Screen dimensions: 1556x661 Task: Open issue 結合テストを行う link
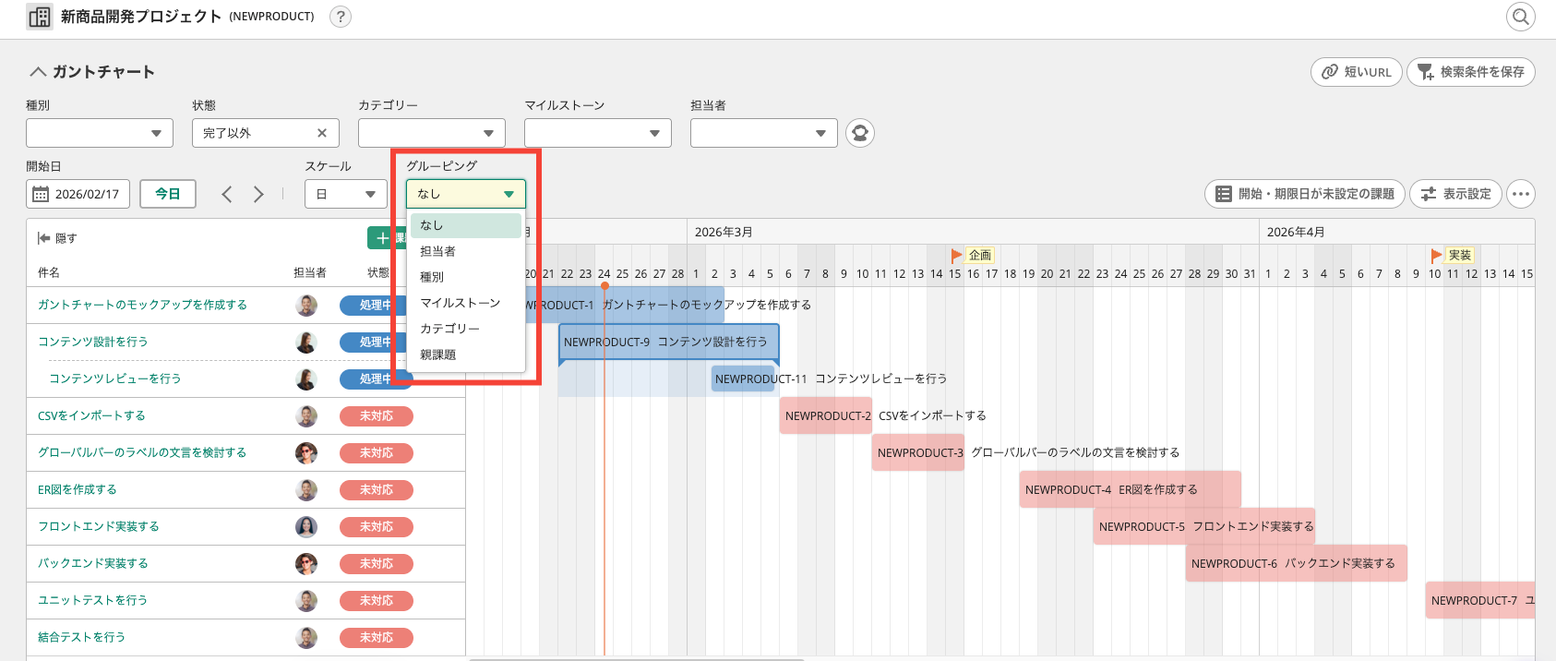click(x=81, y=637)
